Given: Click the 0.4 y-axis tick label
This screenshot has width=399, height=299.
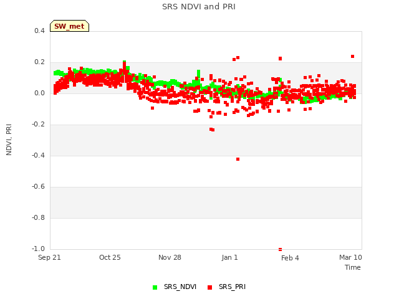Looking at the screenshot, I should (x=39, y=31).
